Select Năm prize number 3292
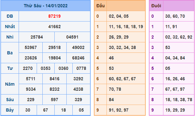195x116 pixels. pos(78,79)
